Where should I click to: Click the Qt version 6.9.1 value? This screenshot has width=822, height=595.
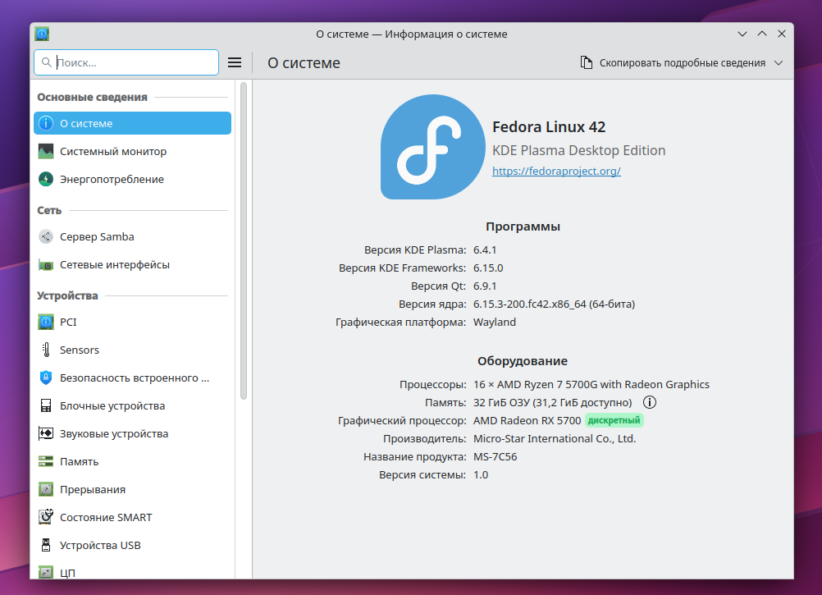coord(485,286)
